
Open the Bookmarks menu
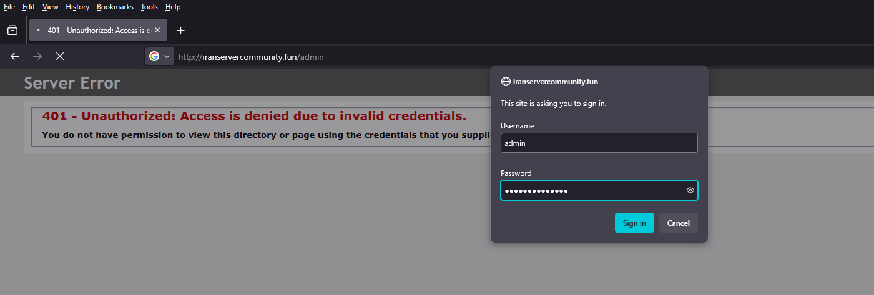pos(115,7)
